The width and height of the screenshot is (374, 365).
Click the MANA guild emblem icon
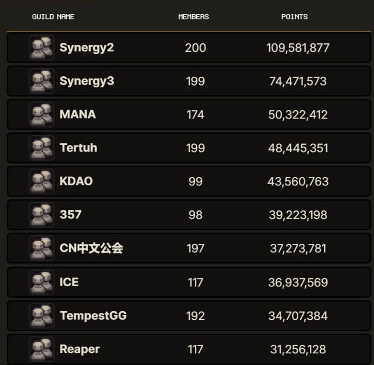[x=41, y=114]
